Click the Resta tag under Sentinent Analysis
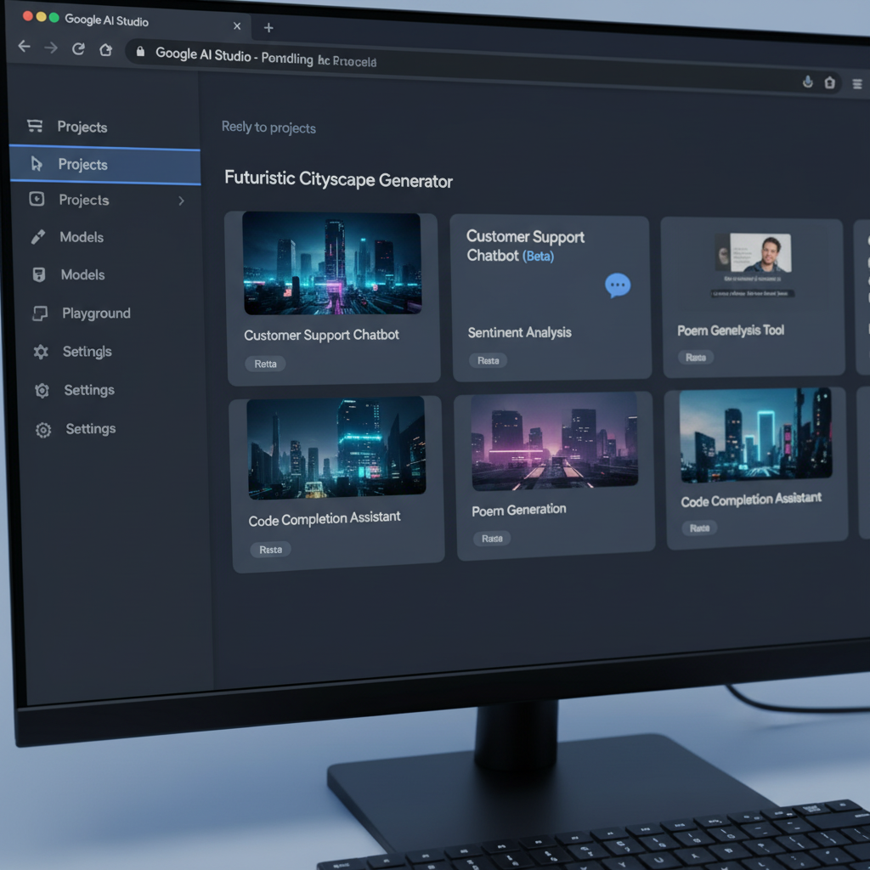This screenshot has height=870, width=870. click(x=489, y=360)
